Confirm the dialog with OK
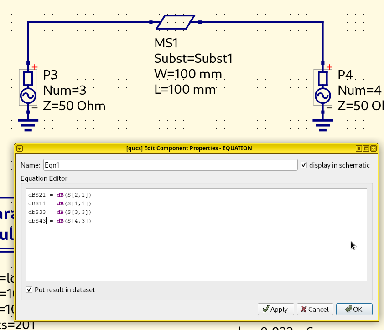The height and width of the screenshot is (330, 384). click(354, 309)
